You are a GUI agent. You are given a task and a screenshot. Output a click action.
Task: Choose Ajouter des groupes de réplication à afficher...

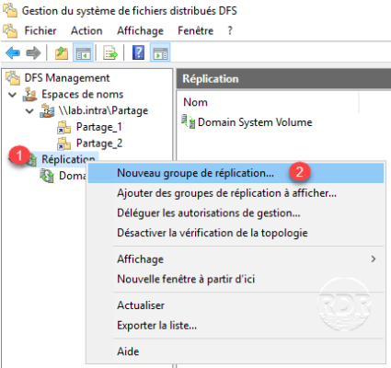point(236,193)
